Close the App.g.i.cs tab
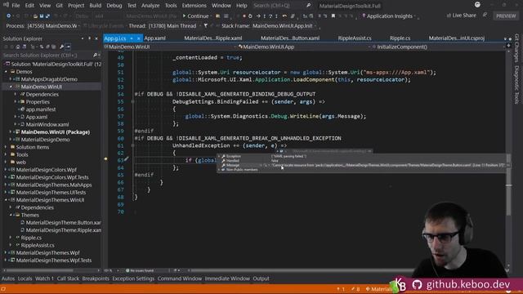This screenshot has height=294, width=523. pyautogui.click(x=138, y=38)
